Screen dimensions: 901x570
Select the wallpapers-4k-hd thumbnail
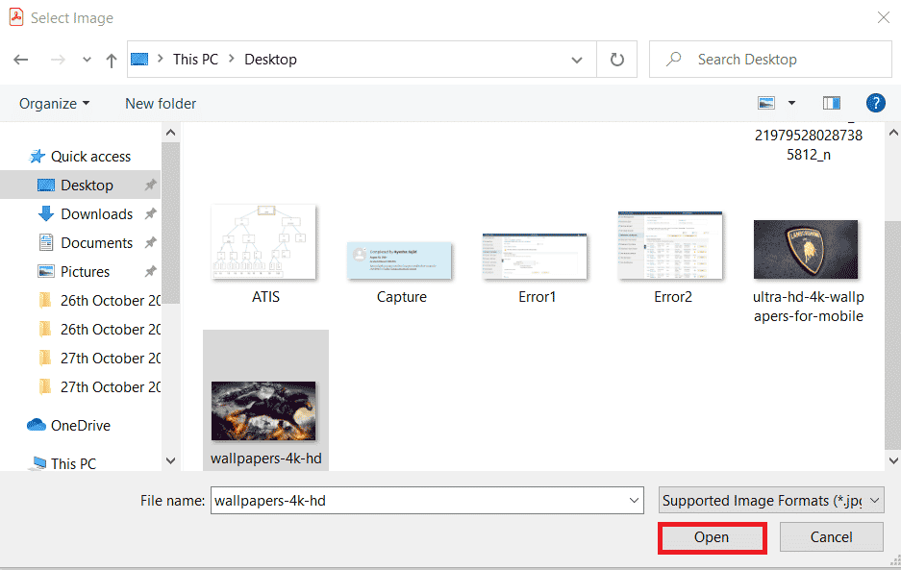coord(263,410)
